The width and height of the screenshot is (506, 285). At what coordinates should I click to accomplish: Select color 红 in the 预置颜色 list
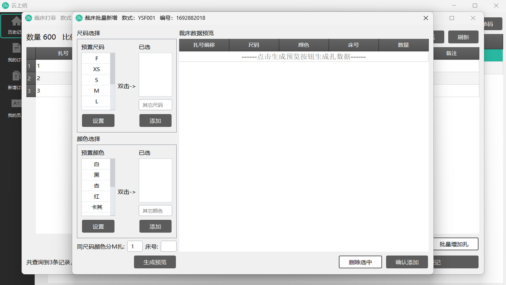(x=96, y=196)
